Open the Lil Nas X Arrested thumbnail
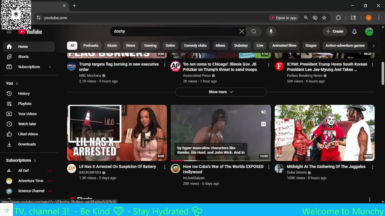Screen dimensions: 385x216 tap(117, 133)
